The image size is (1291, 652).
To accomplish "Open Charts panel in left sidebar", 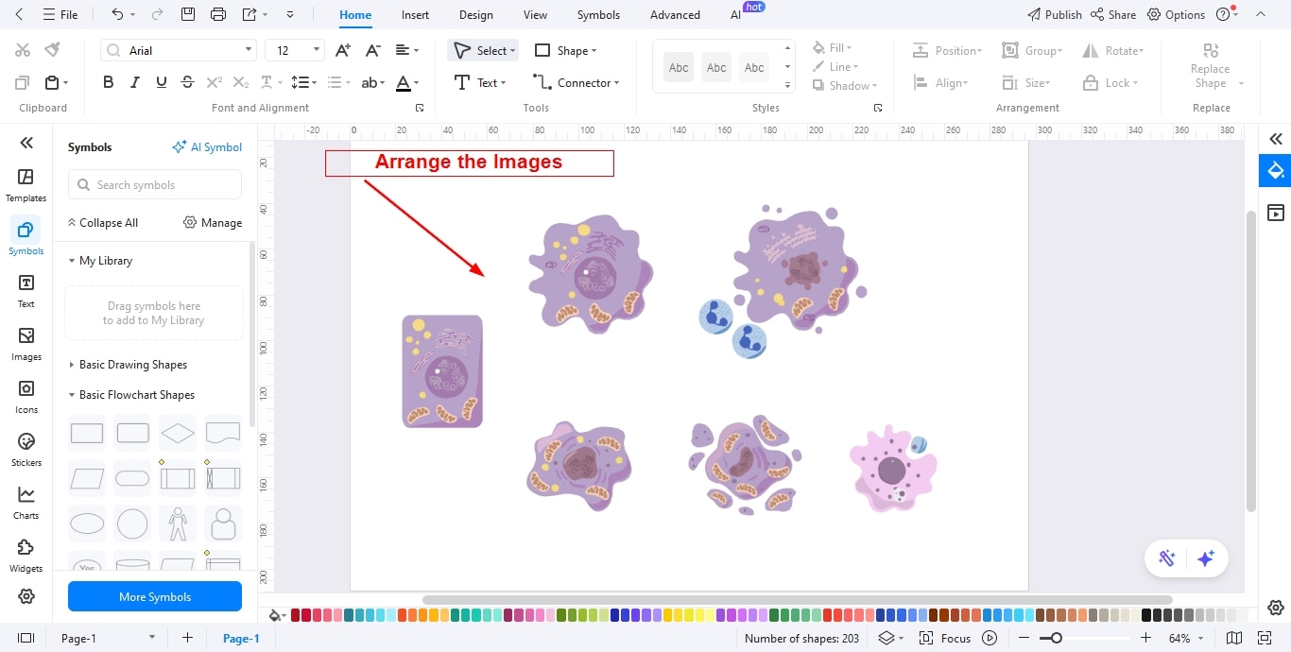I will pyautogui.click(x=26, y=503).
